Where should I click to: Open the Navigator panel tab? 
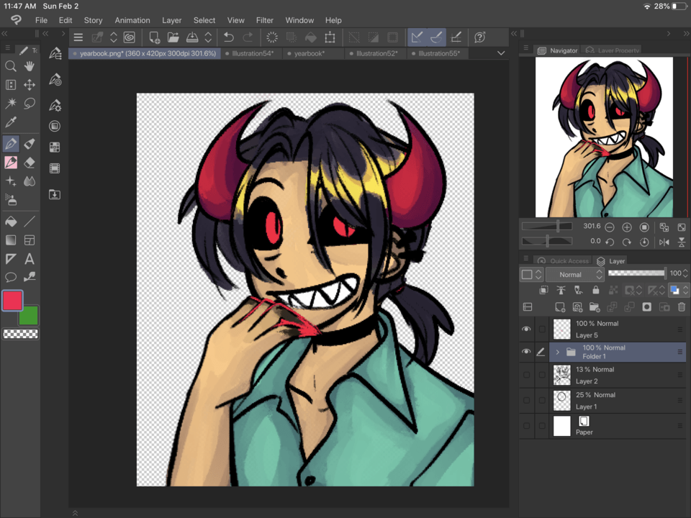[559, 50]
